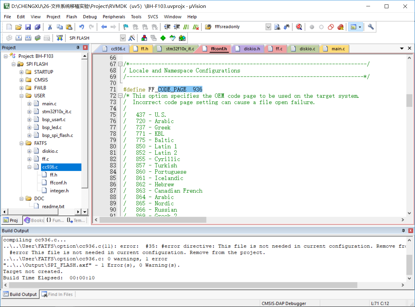Click the Comment Selection icon
This screenshot has width=415, height=307.
(186, 27)
